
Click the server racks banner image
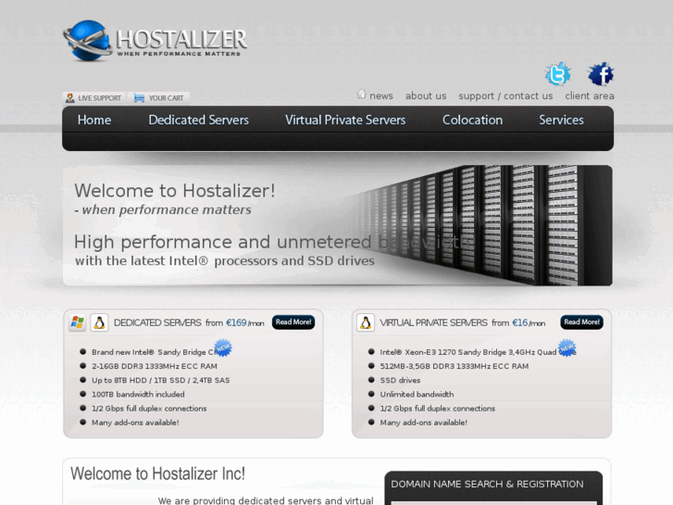click(x=480, y=225)
